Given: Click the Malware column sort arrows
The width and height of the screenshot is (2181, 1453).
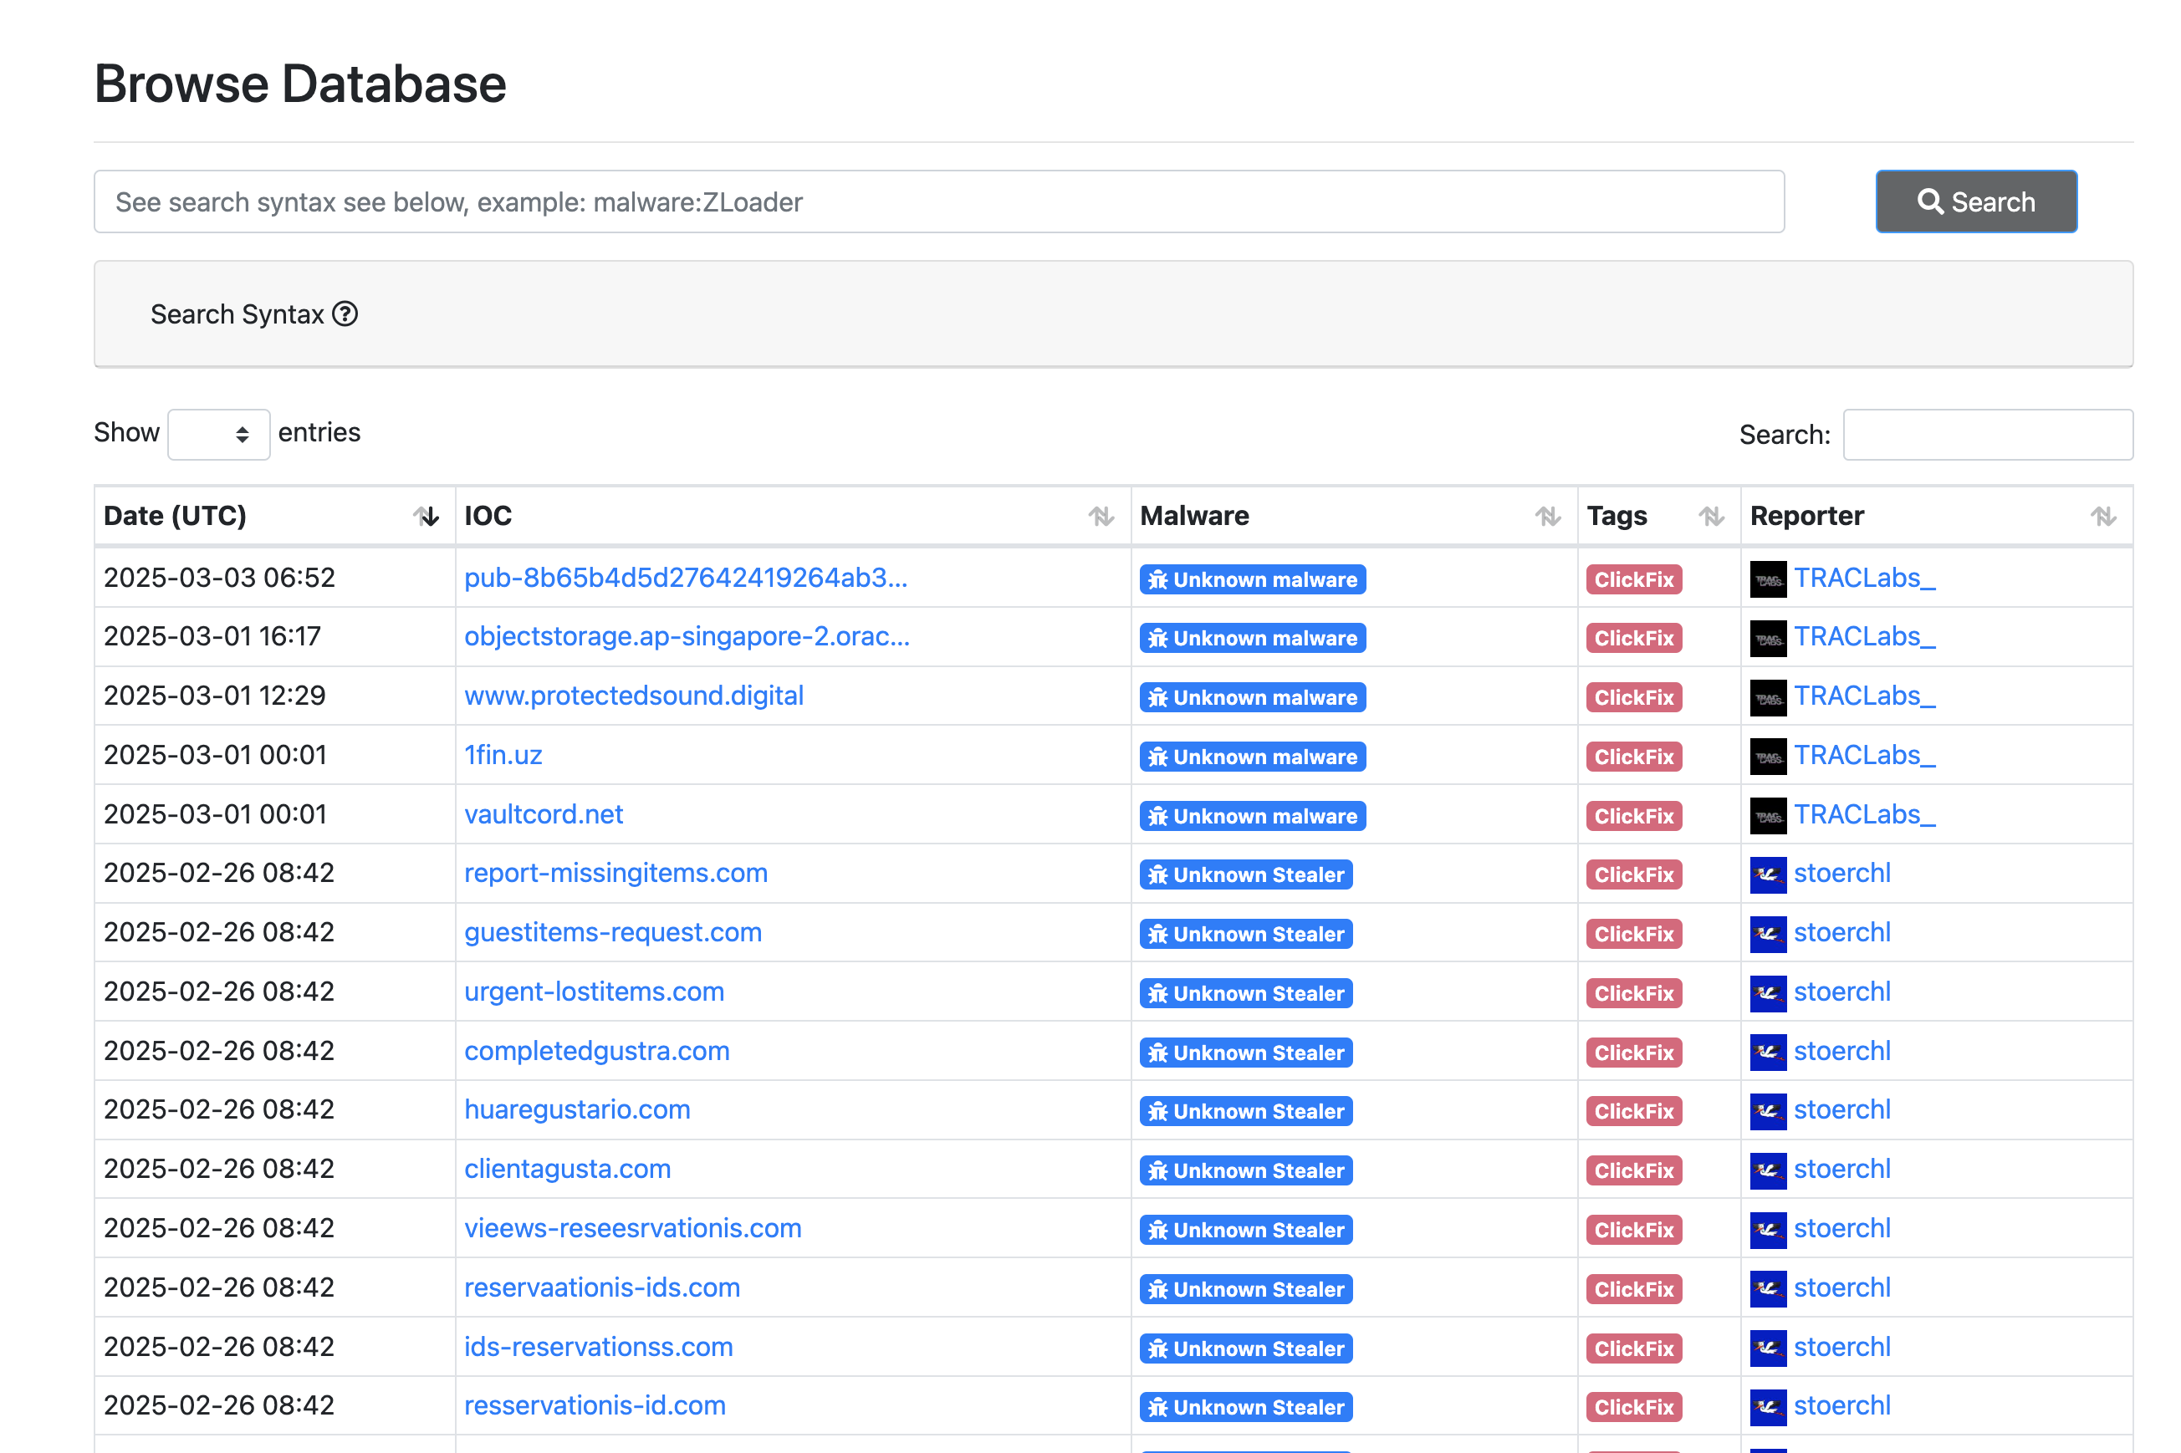Looking at the screenshot, I should 1547,515.
